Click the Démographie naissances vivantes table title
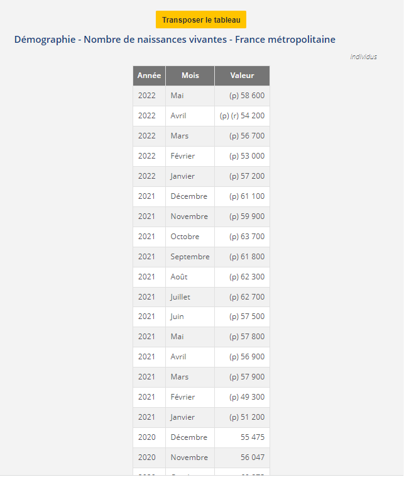The height and width of the screenshot is (494, 409). tap(175, 40)
